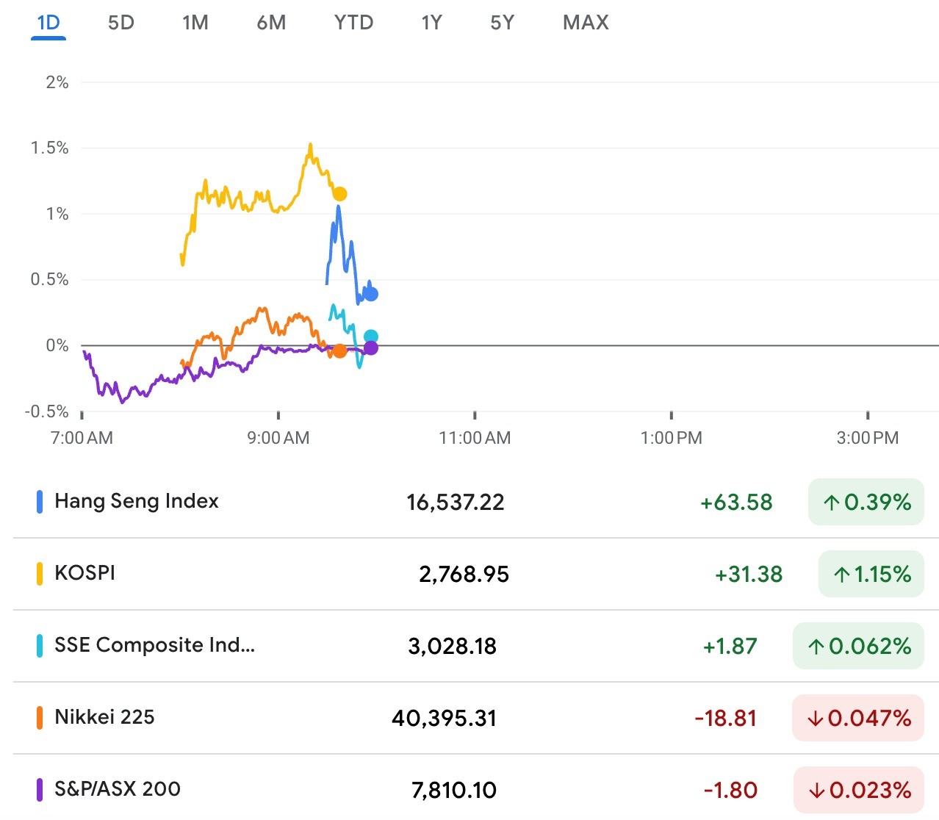The width and height of the screenshot is (939, 820).
Task: Click the purple S&P/ASX 200 color marker
Action: coord(40,790)
